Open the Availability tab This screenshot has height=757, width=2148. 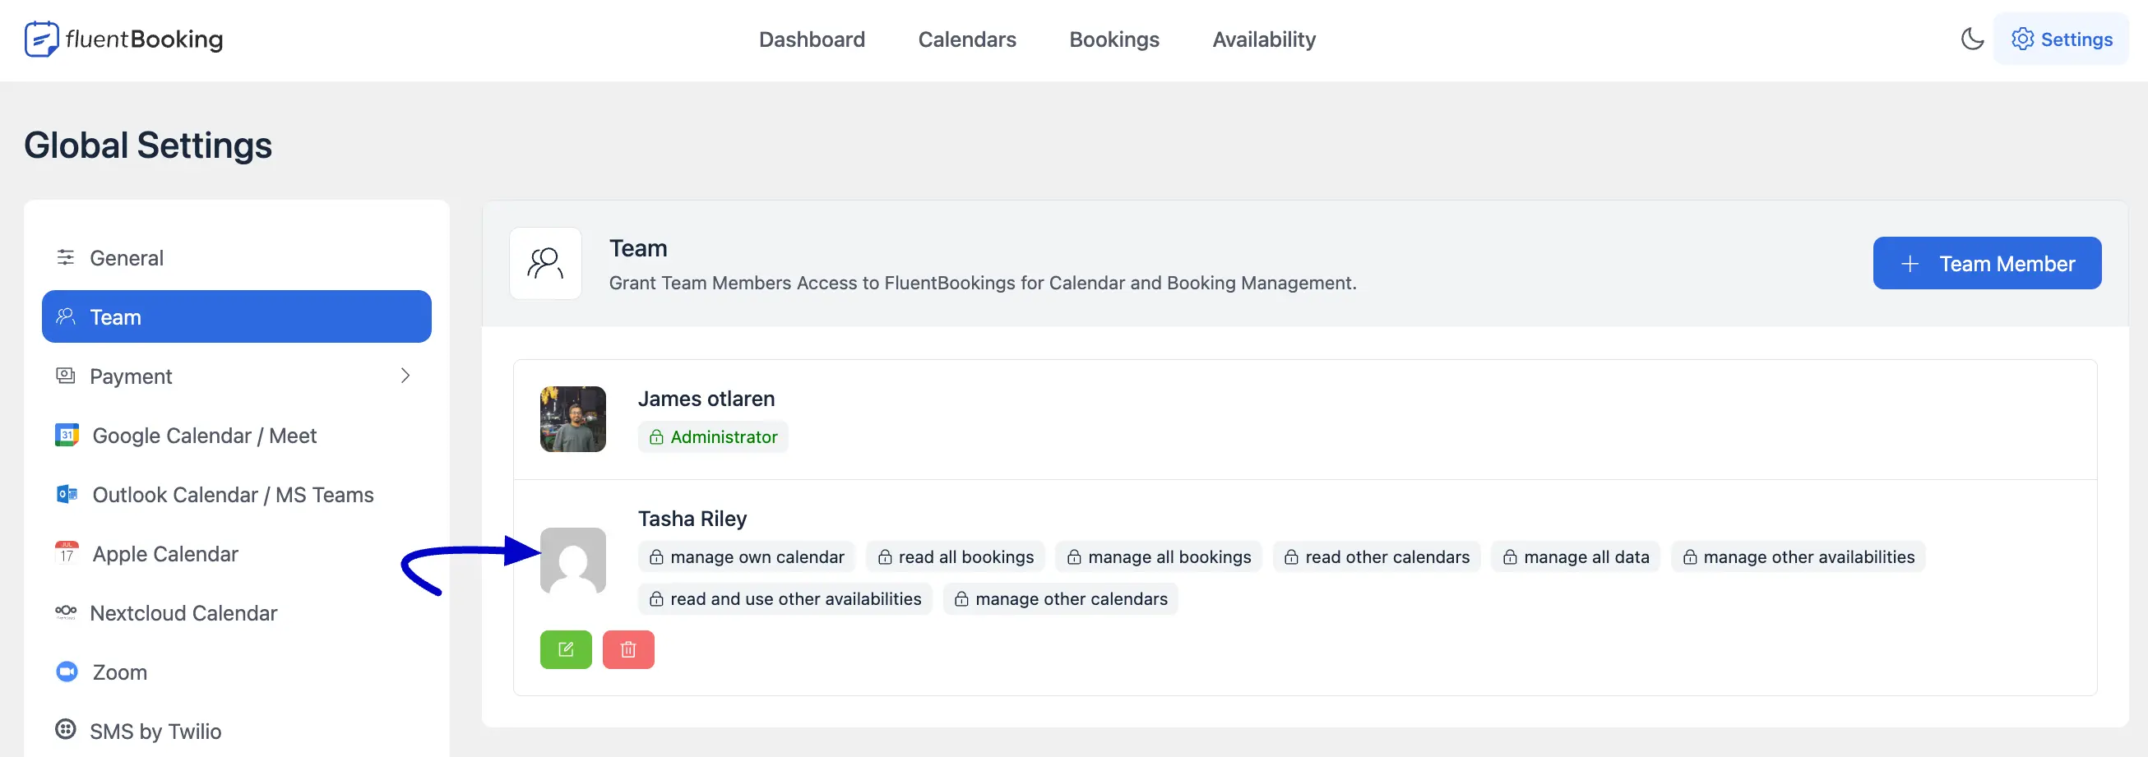click(x=1264, y=39)
